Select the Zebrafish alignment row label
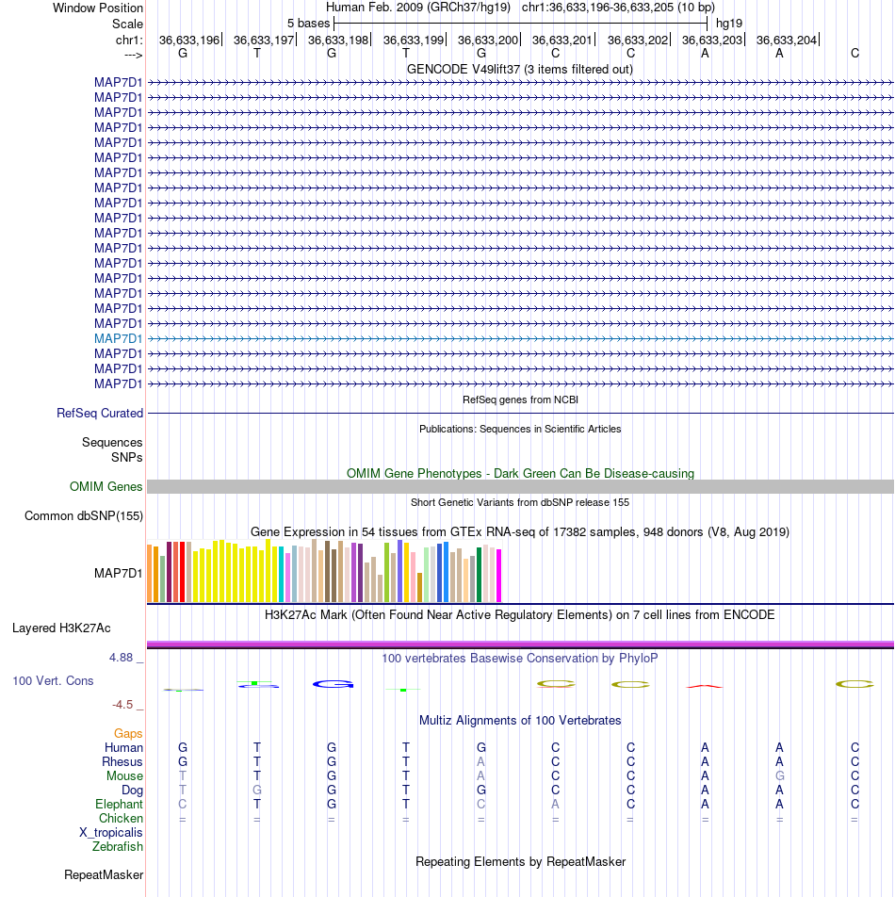The width and height of the screenshot is (895, 897). (118, 847)
